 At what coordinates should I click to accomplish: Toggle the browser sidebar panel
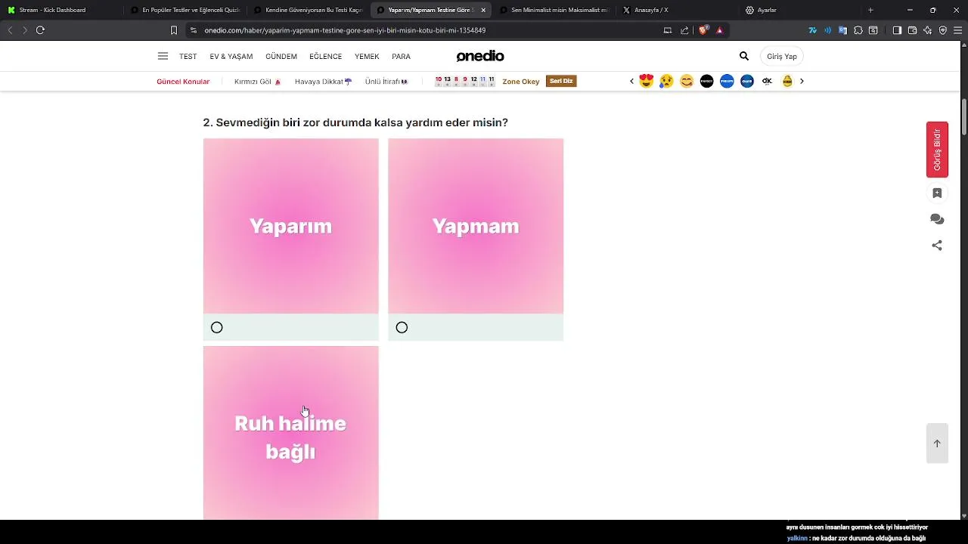point(897,30)
